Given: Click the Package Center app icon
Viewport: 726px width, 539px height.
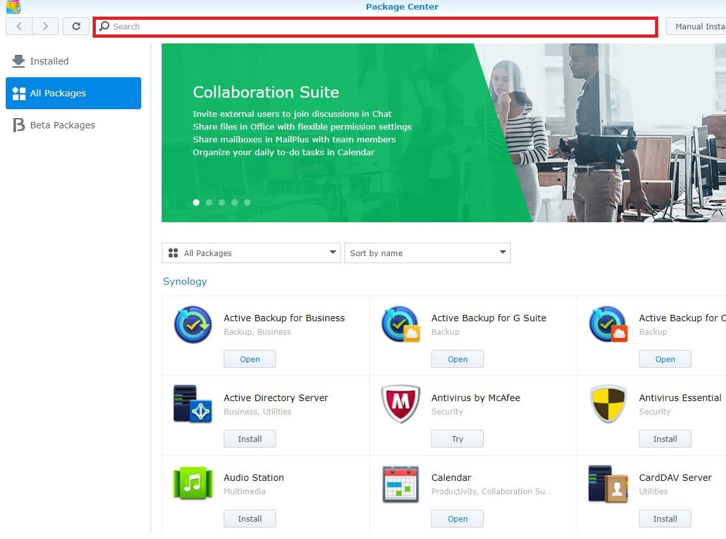Looking at the screenshot, I should 13,7.
